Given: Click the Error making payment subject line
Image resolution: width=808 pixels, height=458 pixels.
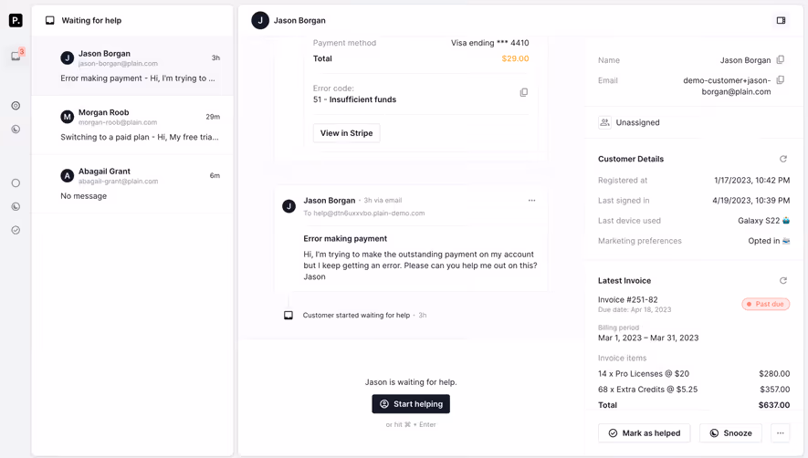Looking at the screenshot, I should (345, 238).
